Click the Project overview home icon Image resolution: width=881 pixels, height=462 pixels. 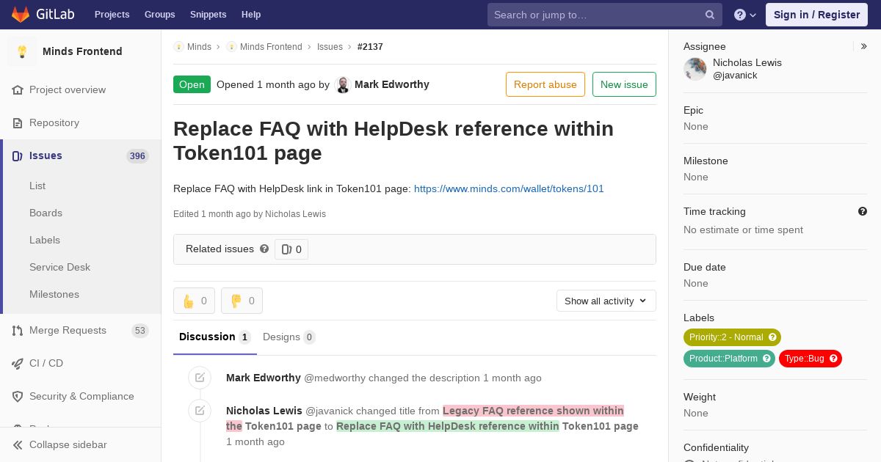tap(18, 90)
